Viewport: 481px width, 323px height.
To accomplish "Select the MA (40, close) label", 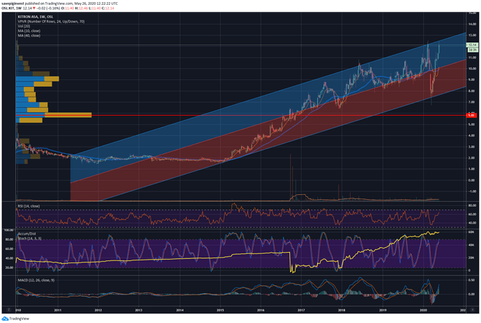I will point(29,36).
